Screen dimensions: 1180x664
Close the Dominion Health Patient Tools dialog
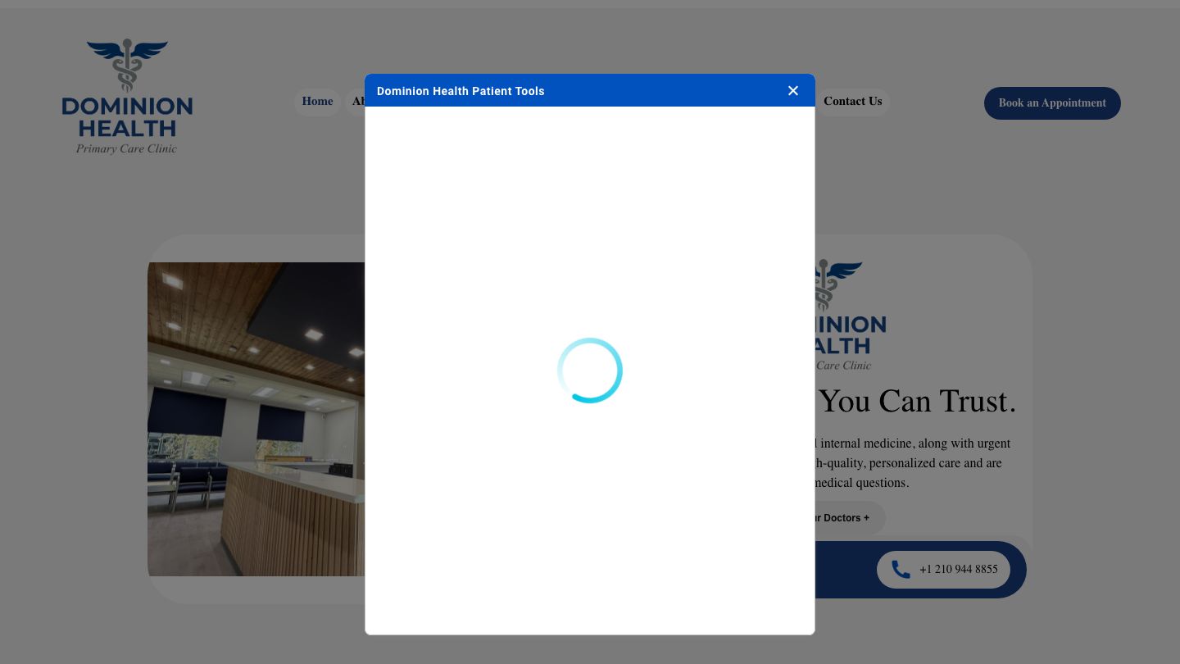coord(792,91)
